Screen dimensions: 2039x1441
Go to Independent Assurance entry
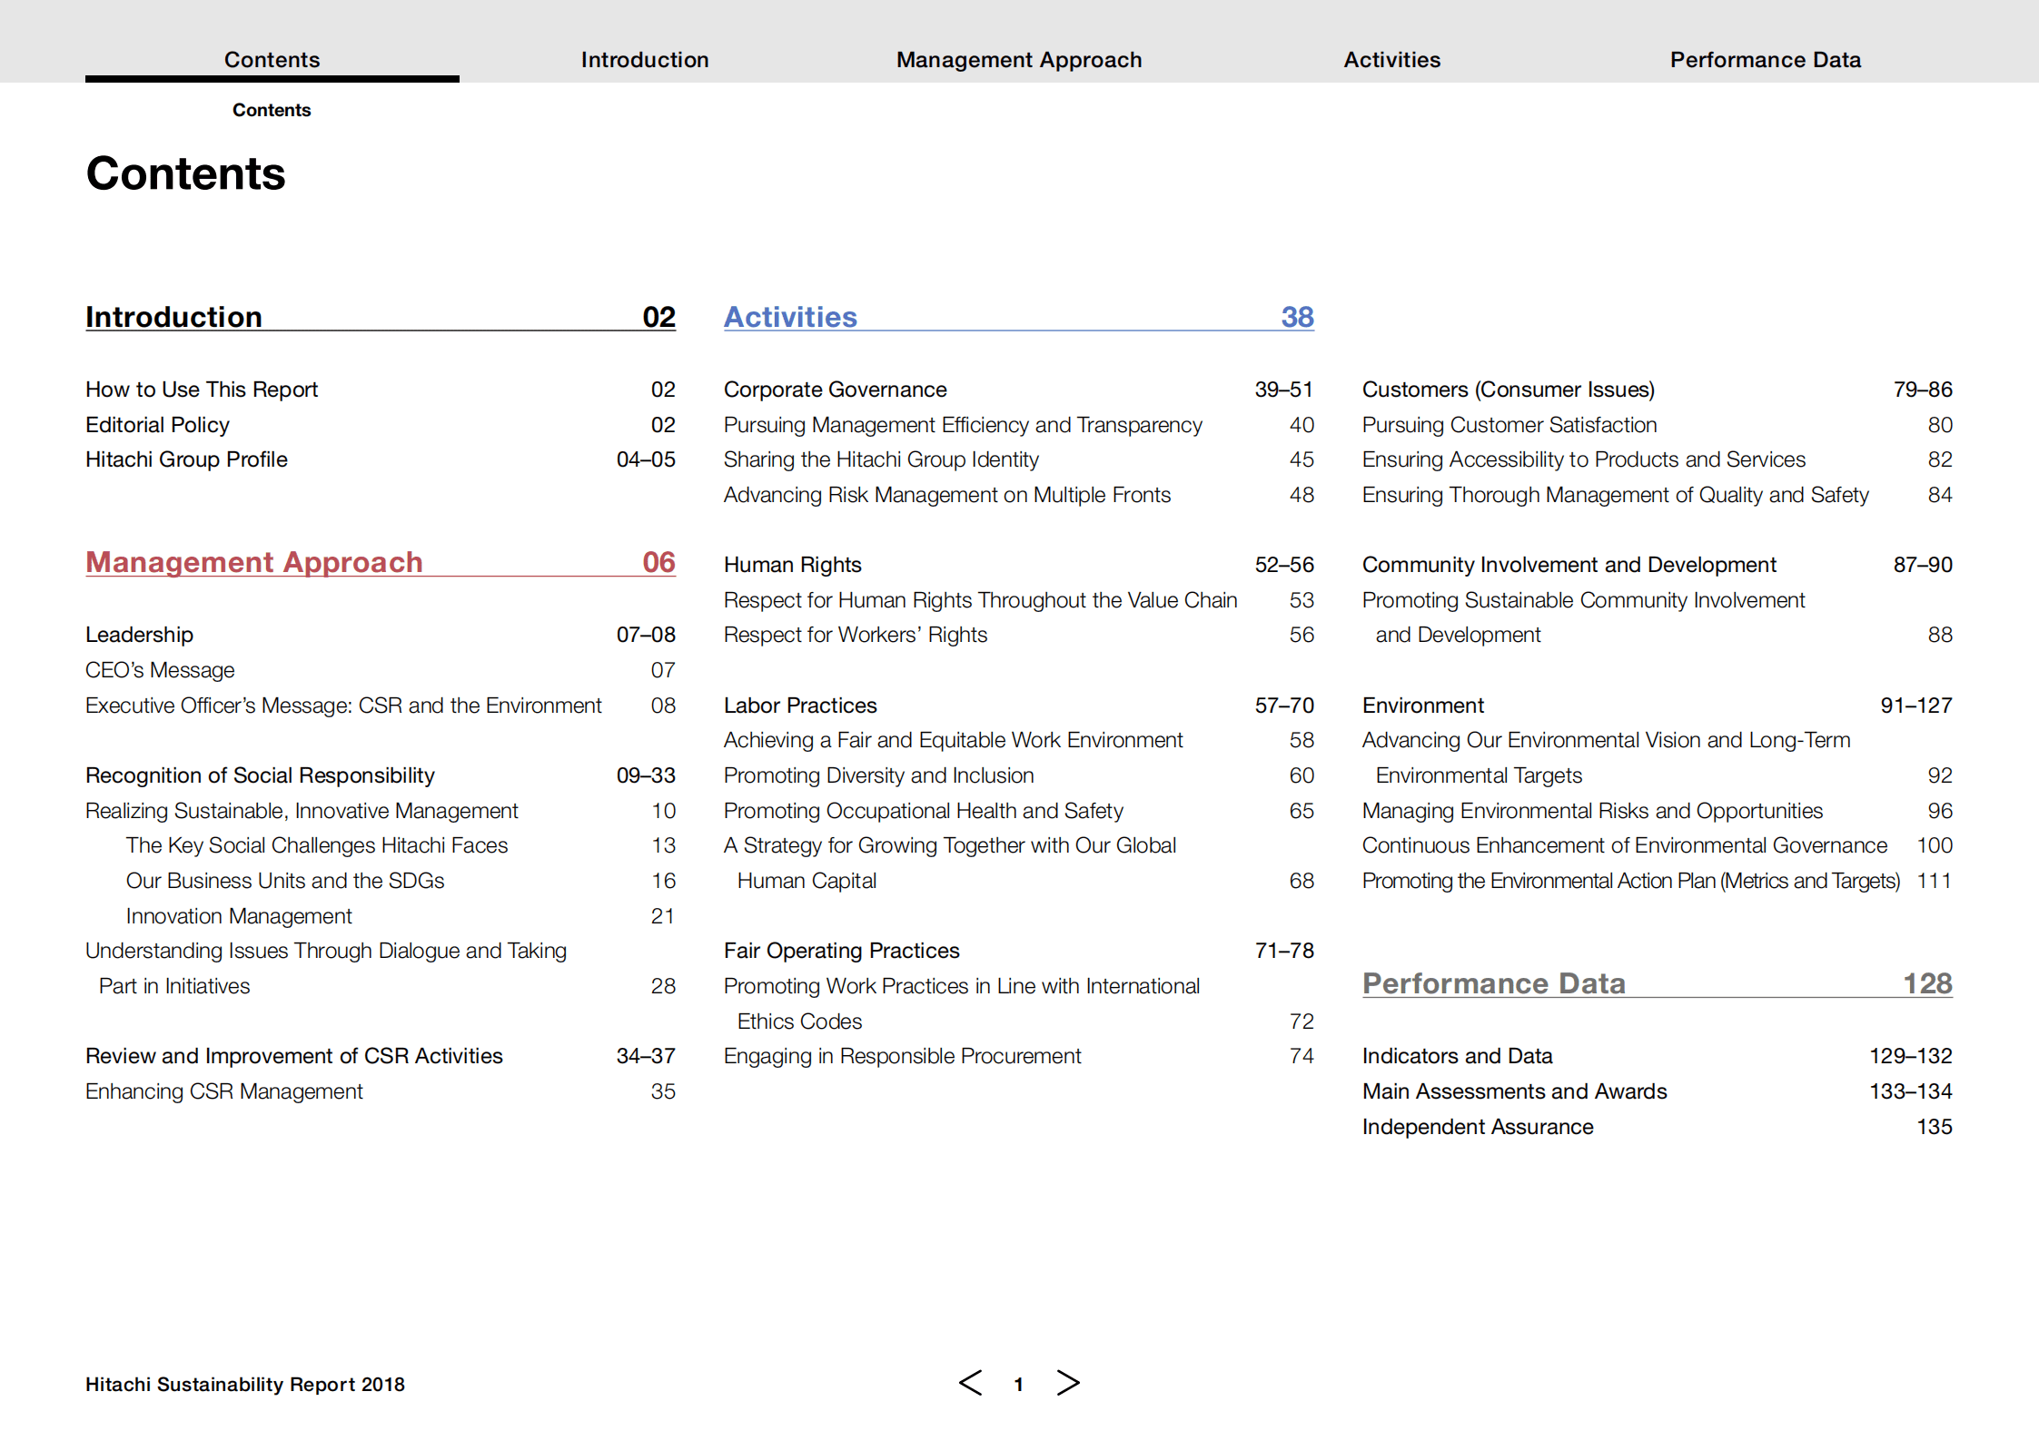coord(1477,1127)
